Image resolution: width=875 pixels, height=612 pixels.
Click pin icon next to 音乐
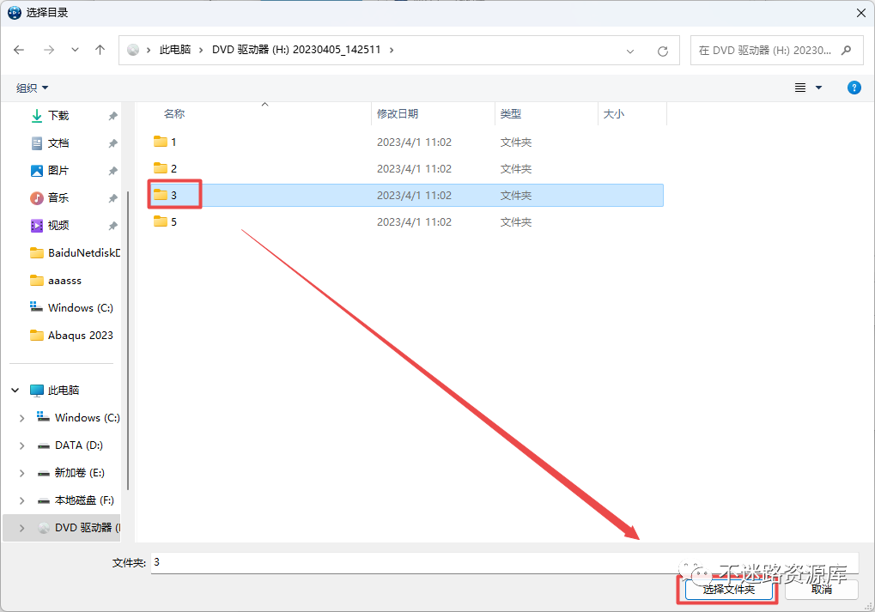point(112,198)
